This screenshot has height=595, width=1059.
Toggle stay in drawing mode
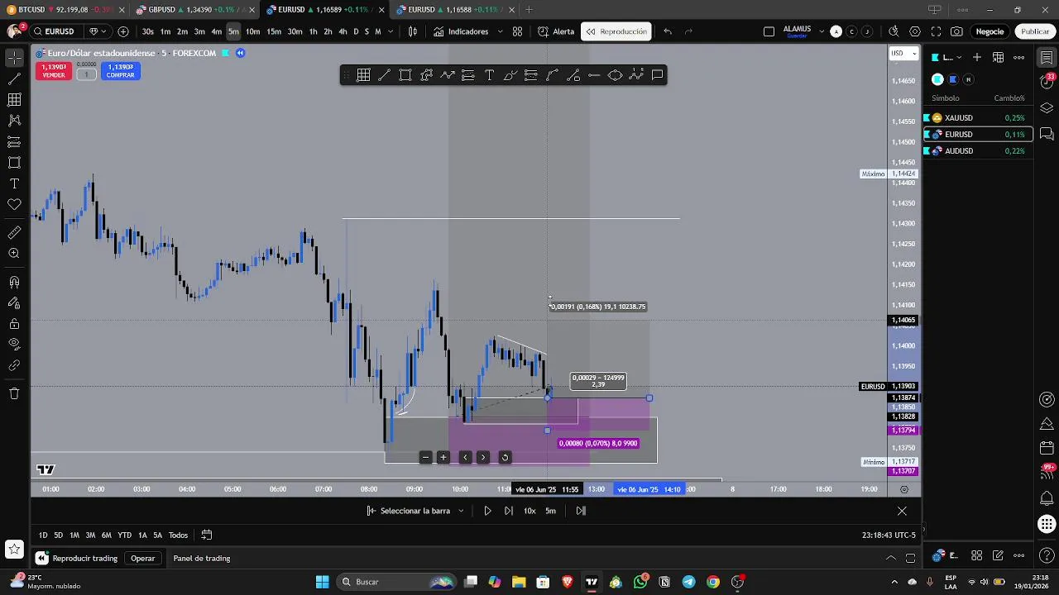[14, 303]
